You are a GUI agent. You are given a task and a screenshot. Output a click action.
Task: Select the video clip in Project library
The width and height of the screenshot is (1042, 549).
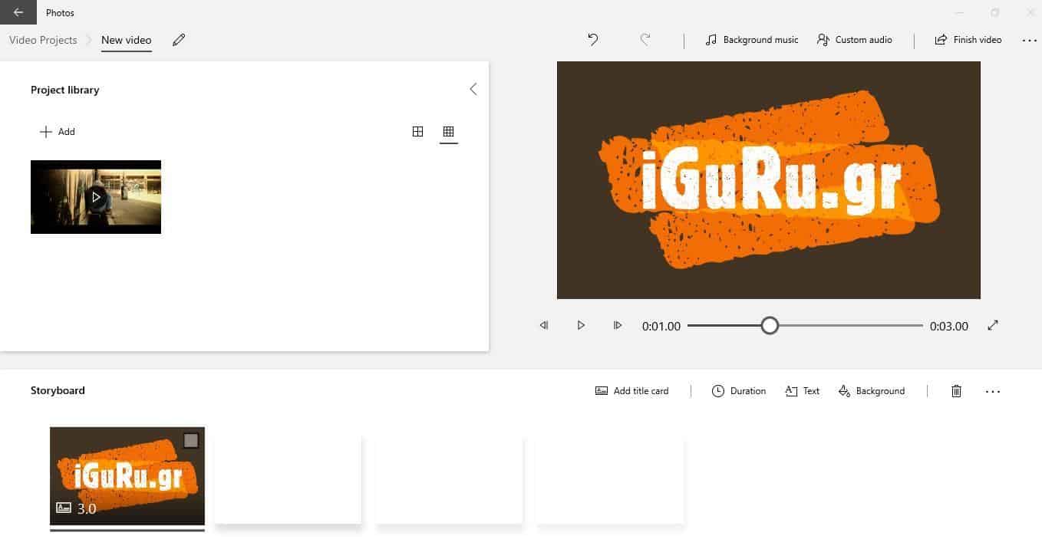(x=96, y=197)
